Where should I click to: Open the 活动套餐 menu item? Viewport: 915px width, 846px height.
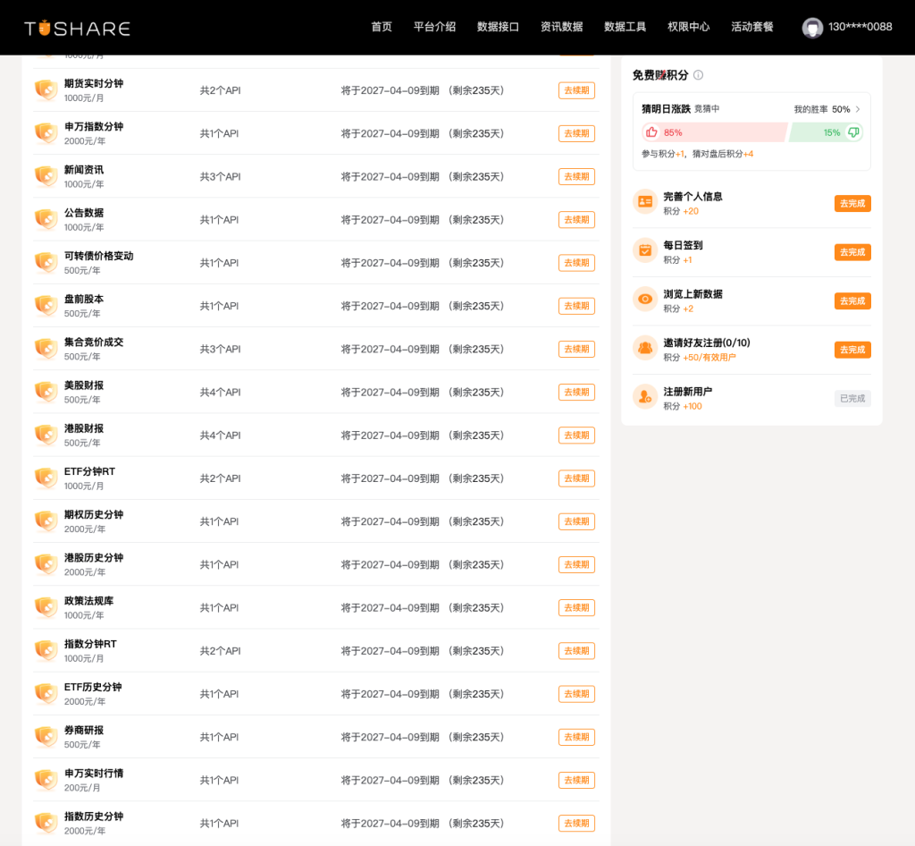(752, 27)
